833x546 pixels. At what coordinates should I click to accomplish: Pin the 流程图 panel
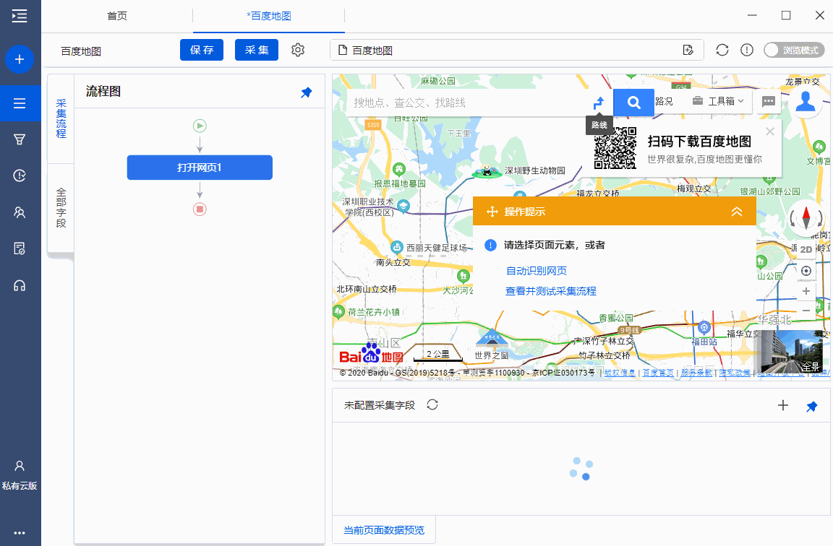307,92
